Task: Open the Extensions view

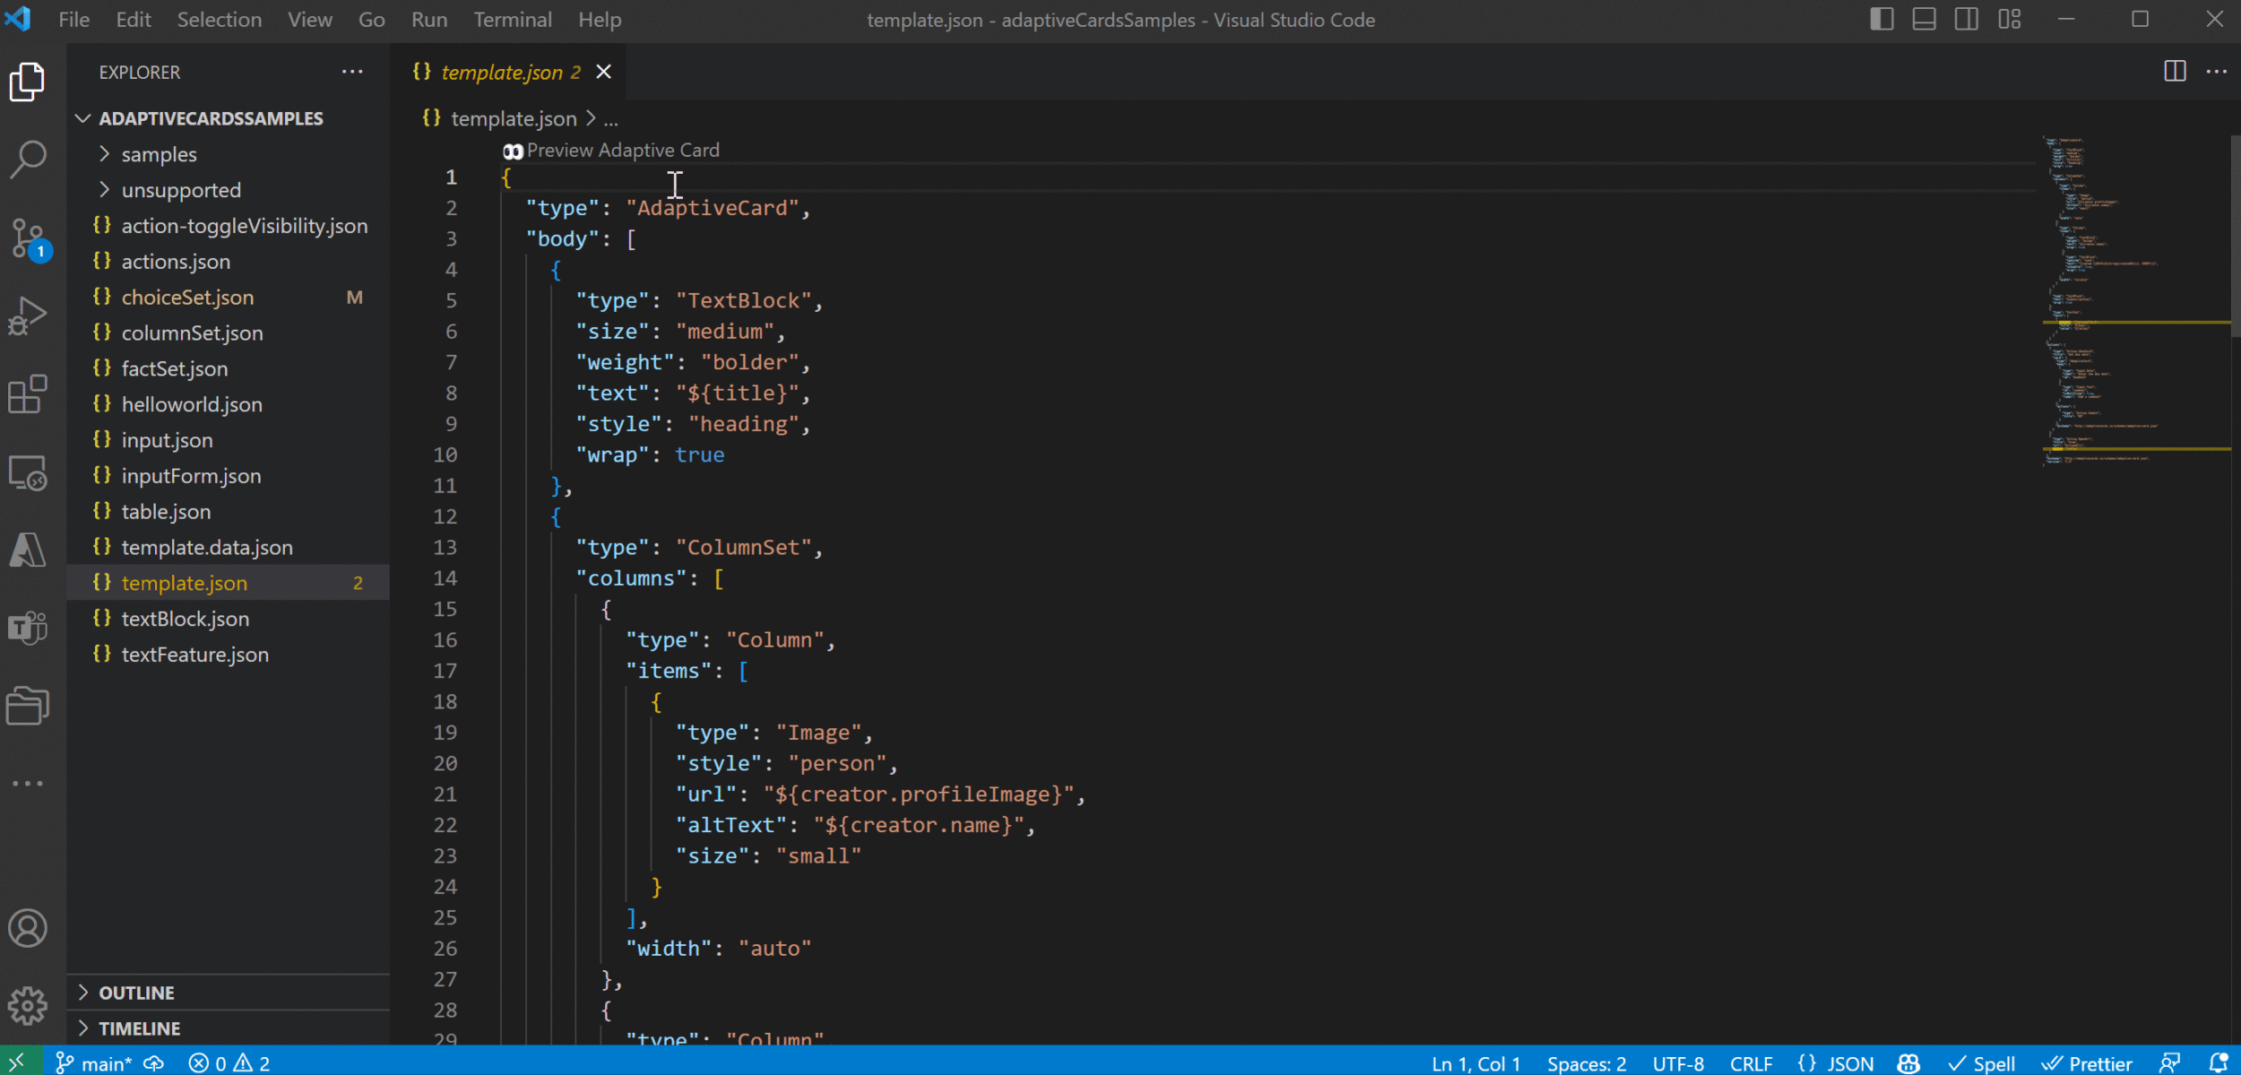Action: click(28, 394)
